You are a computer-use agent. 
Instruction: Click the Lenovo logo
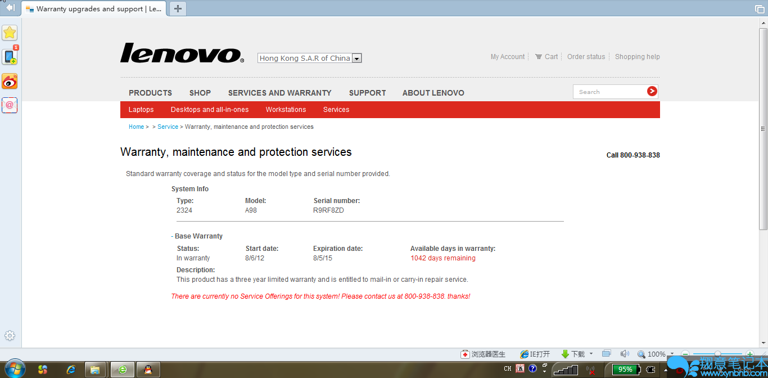pyautogui.click(x=182, y=53)
